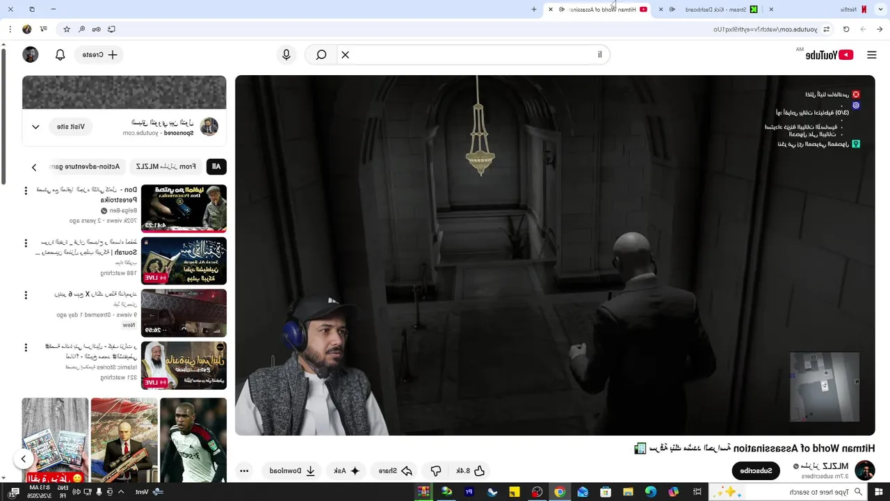Show more filter chips with arrow

(x=33, y=167)
